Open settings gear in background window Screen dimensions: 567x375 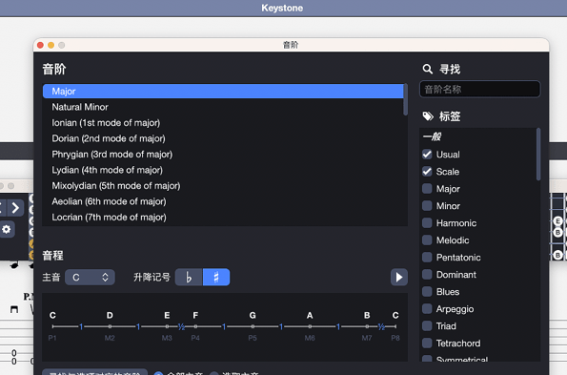(x=7, y=229)
